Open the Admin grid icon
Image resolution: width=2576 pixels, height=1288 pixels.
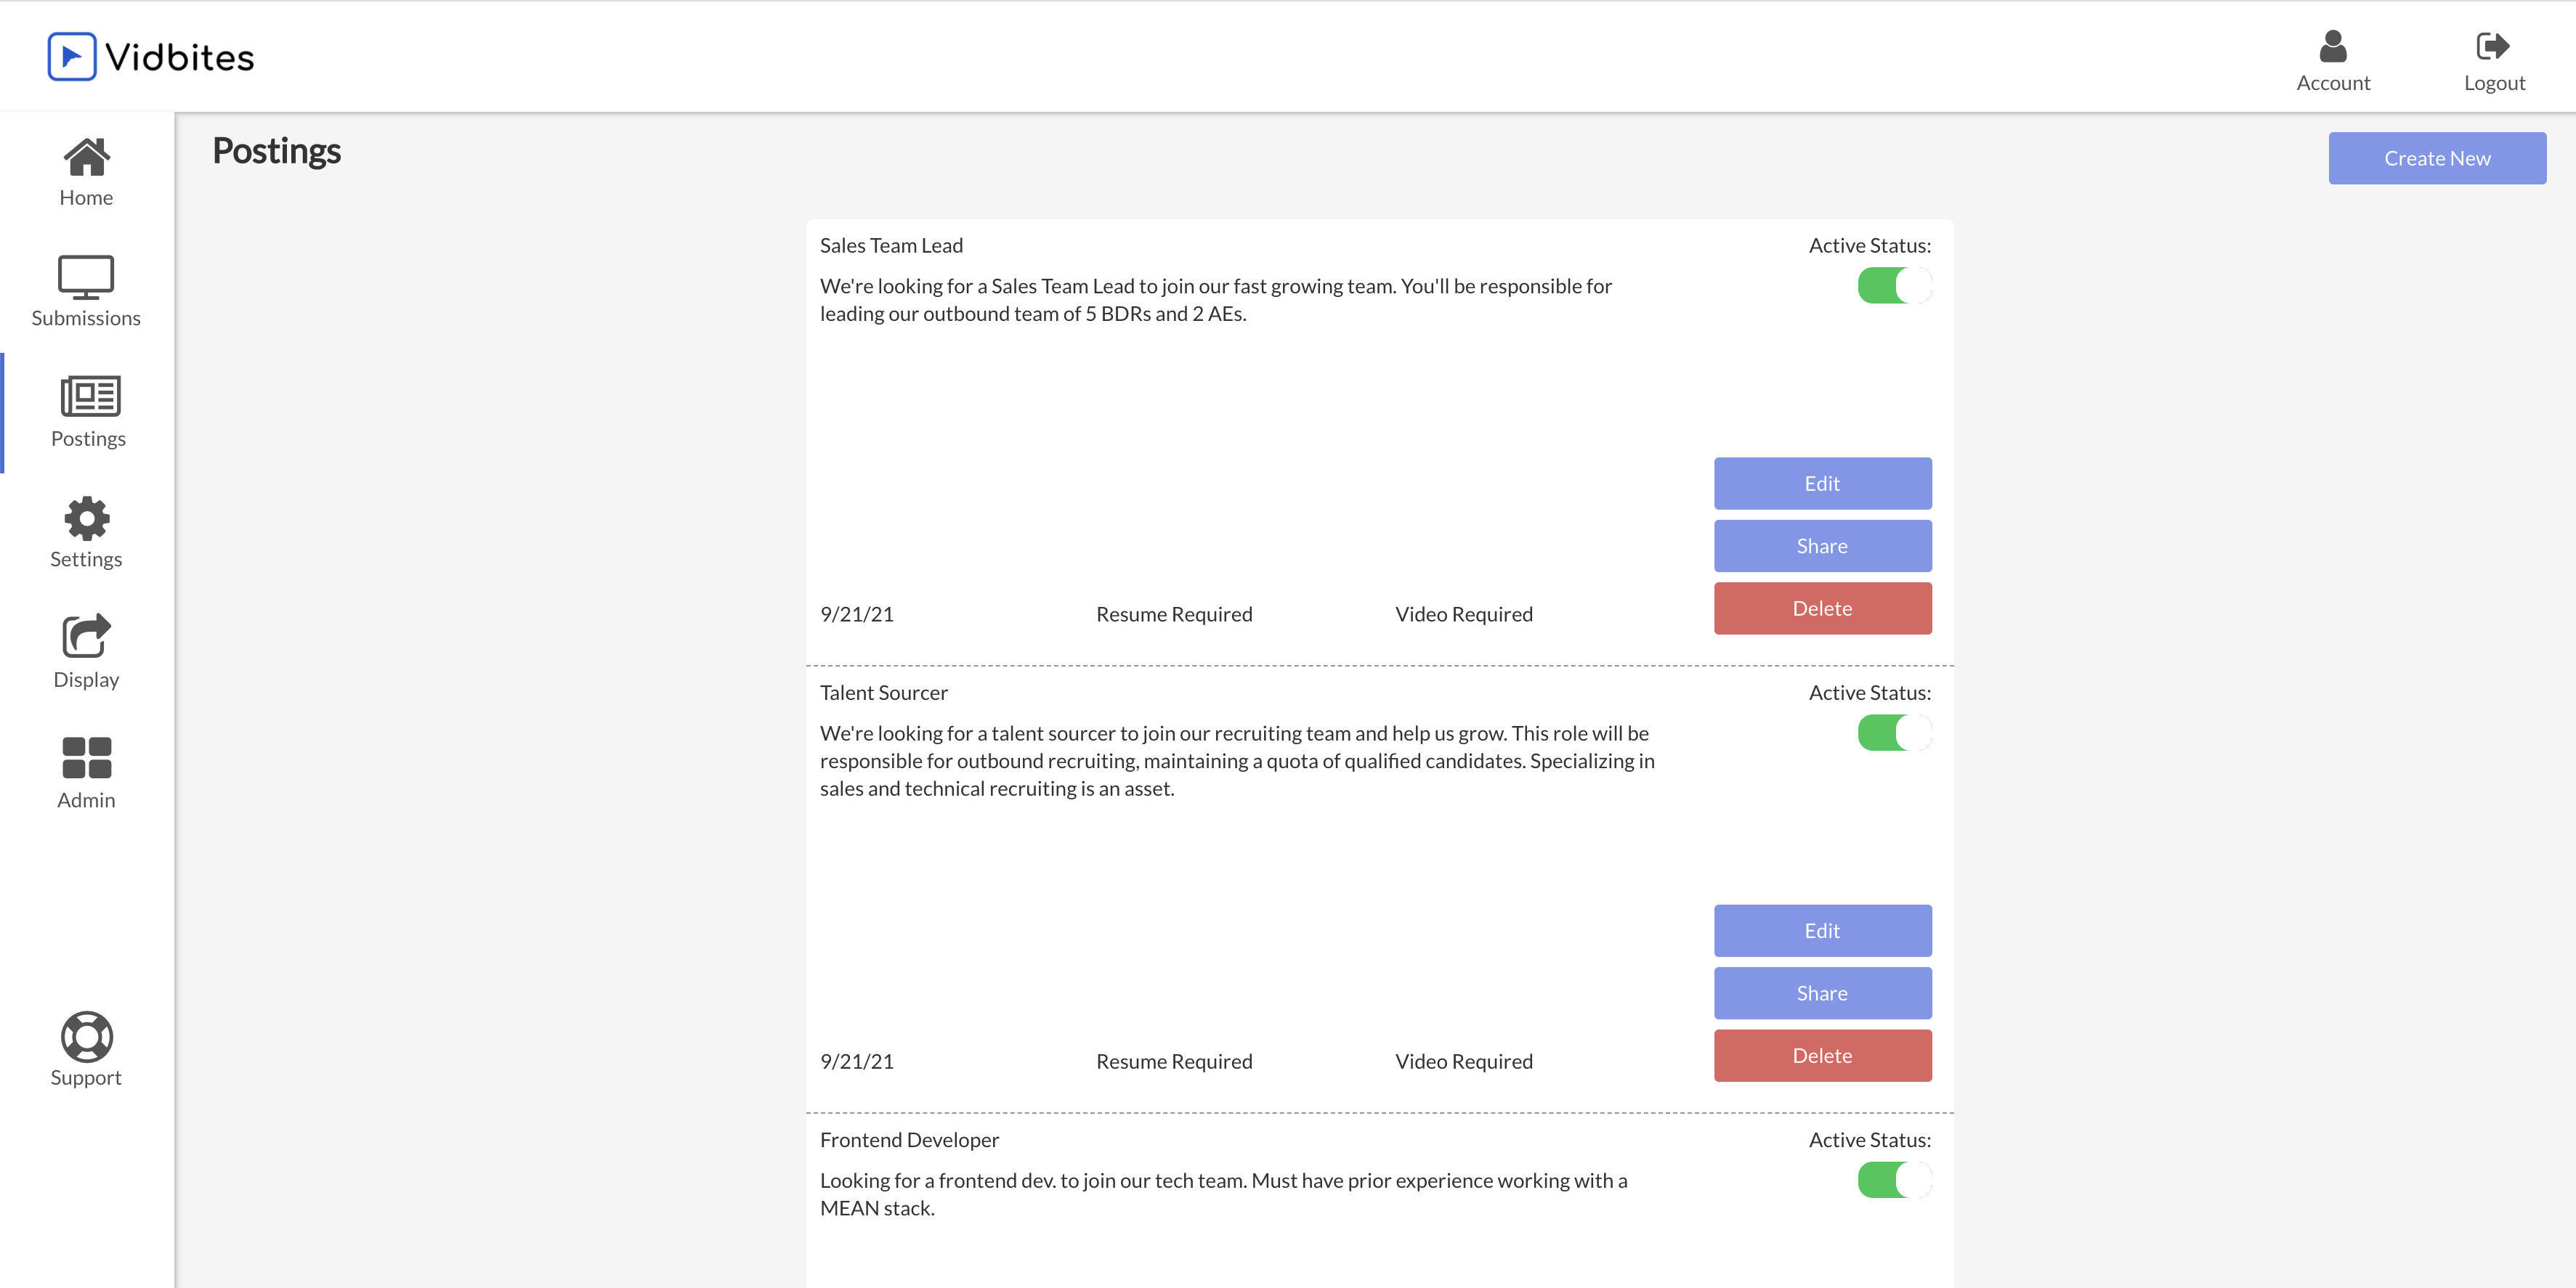[x=86, y=757]
